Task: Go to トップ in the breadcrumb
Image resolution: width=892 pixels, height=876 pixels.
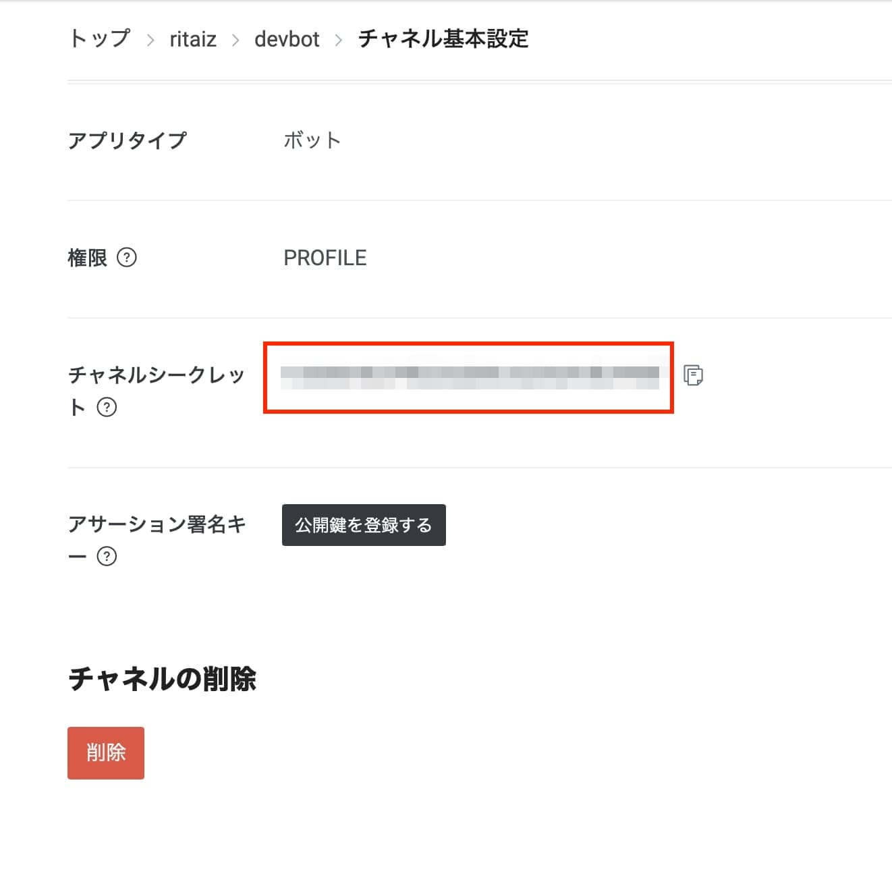Action: pos(99,39)
